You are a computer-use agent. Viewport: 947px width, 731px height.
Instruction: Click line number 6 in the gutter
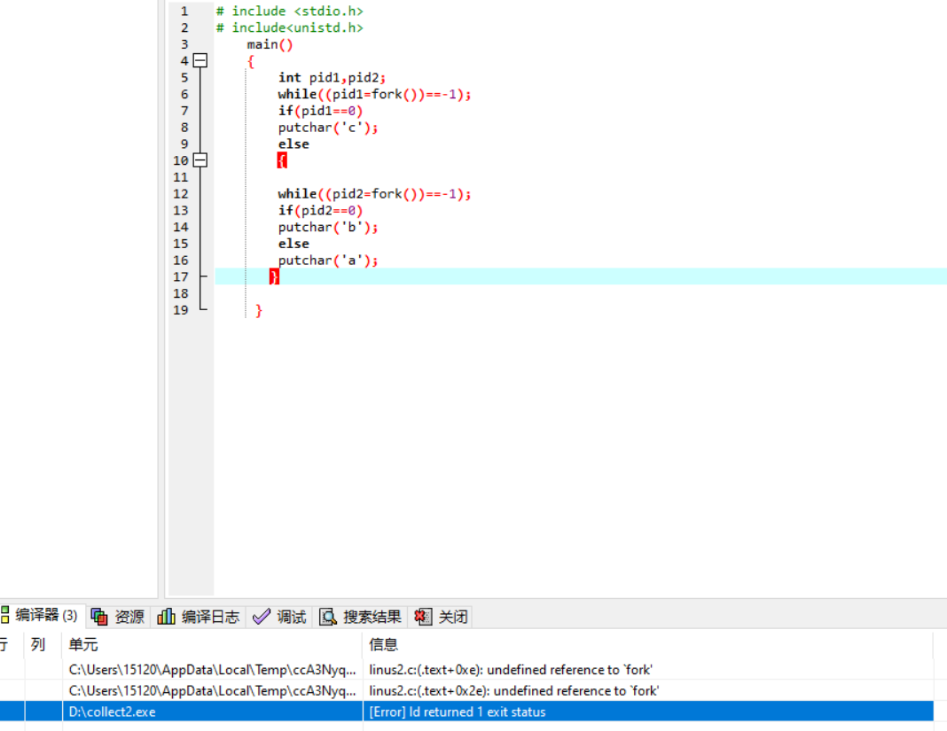(184, 94)
